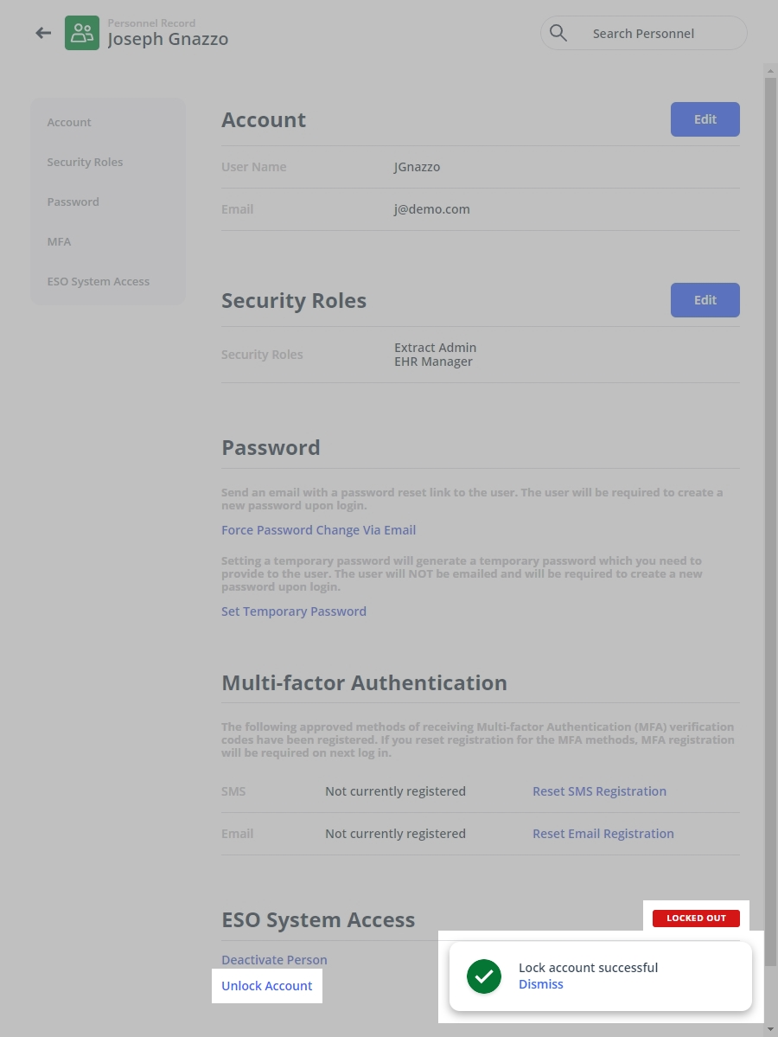This screenshot has height=1037, width=778.
Task: Click the search magnifier icon
Action: click(558, 33)
